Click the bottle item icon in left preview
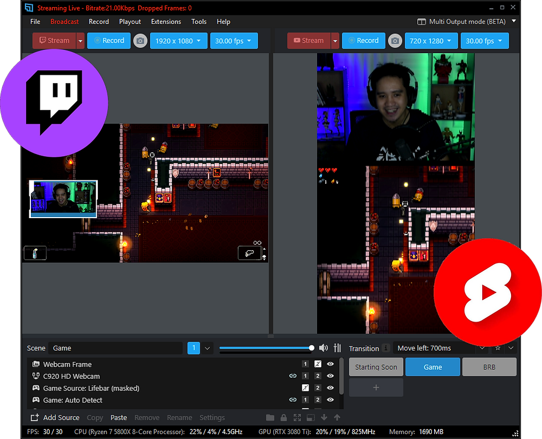The image size is (542, 439). pos(35,253)
